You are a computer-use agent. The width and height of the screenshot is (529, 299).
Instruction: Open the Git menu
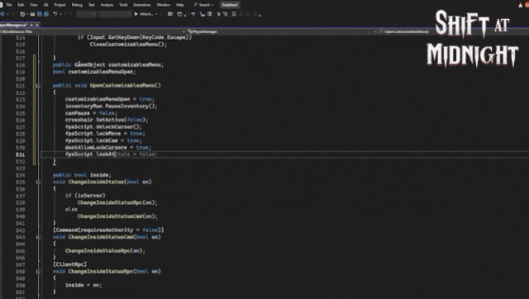tap(46, 5)
